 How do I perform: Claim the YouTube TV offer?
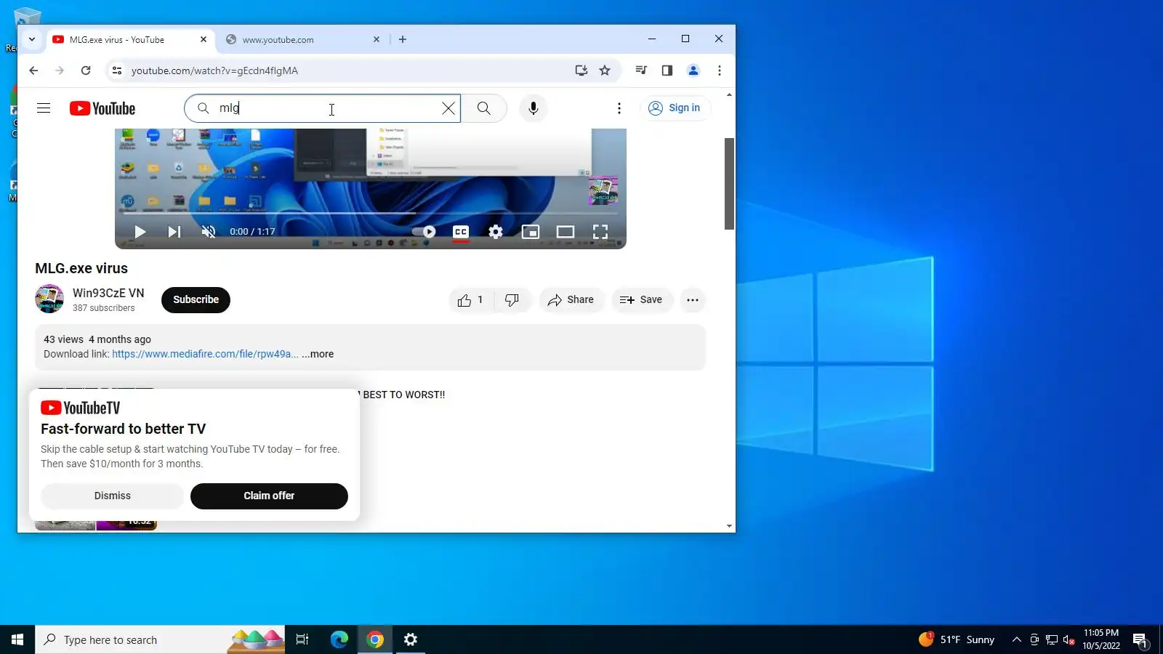tap(269, 496)
